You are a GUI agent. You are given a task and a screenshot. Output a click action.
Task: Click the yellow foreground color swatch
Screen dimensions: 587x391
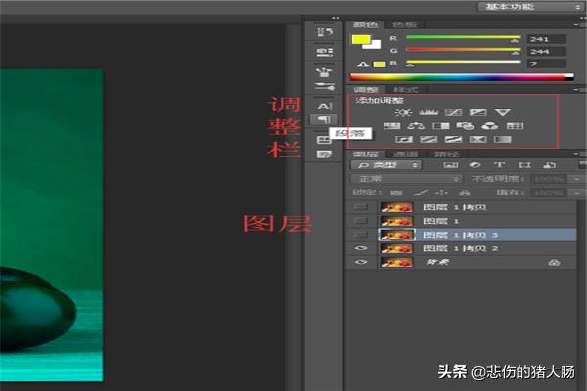(x=359, y=39)
